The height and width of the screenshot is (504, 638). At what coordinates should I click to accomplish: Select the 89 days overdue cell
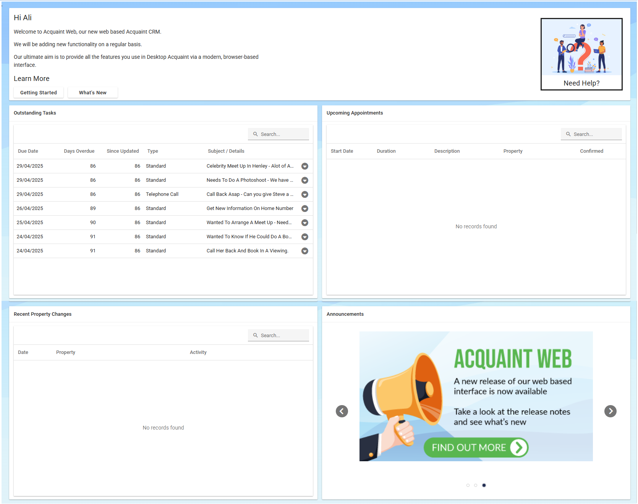(x=93, y=208)
